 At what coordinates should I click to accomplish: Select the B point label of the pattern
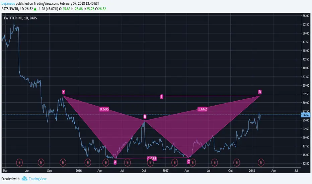click(145, 116)
